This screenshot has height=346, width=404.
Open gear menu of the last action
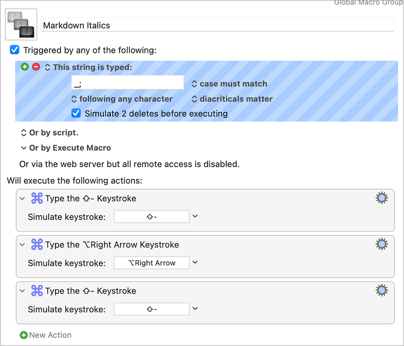click(x=382, y=290)
